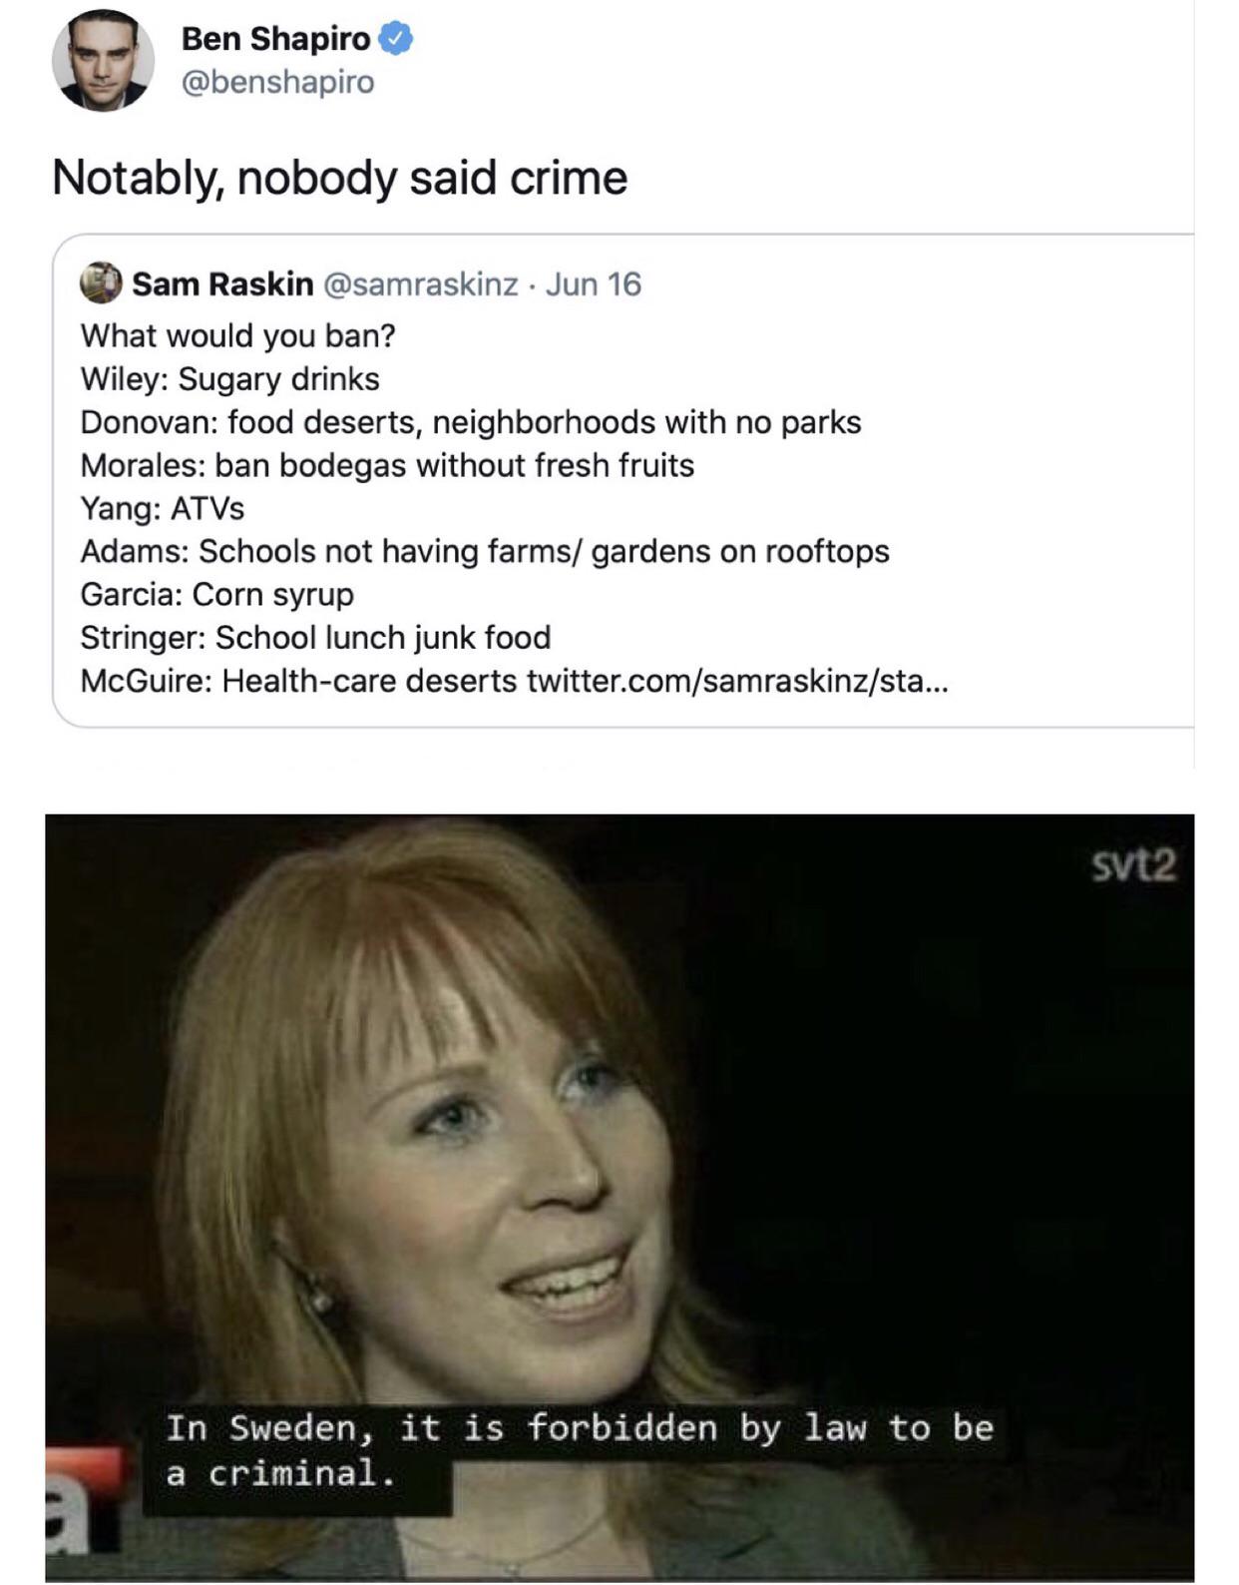
Task: Click the blue verified badge
Action: coord(397,39)
